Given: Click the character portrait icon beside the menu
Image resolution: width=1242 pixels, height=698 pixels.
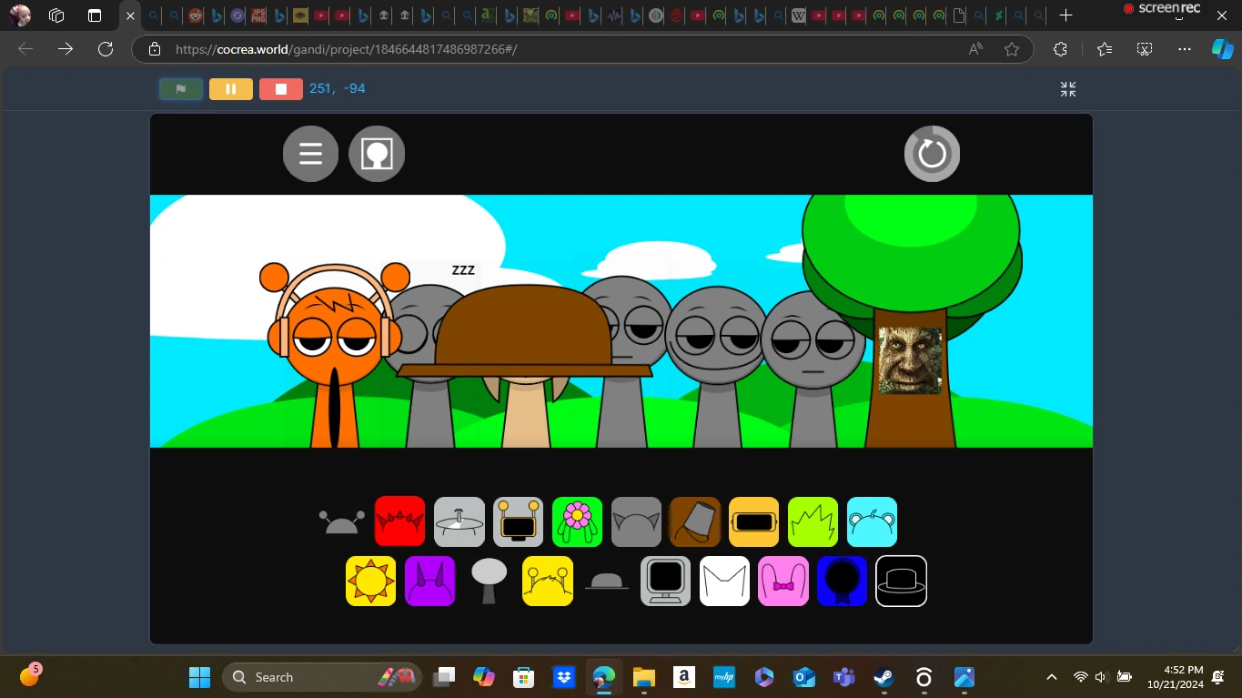Looking at the screenshot, I should pyautogui.click(x=376, y=153).
